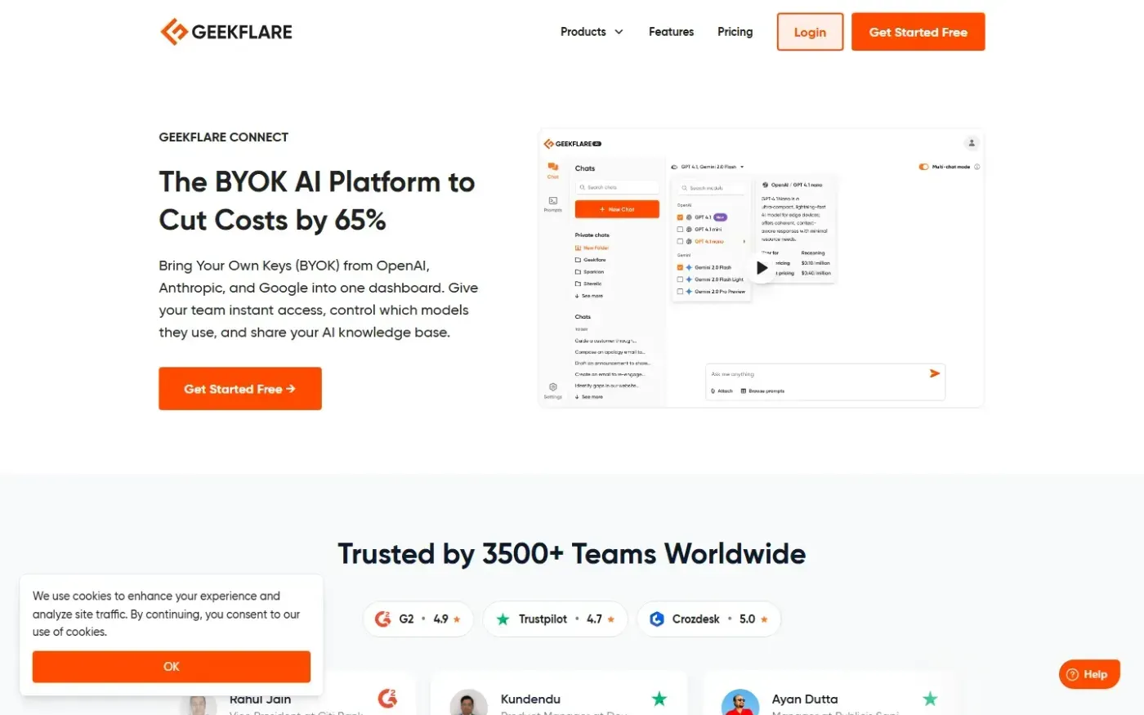Image resolution: width=1144 pixels, height=715 pixels.
Task: Go to the Features page
Action: 671,32
